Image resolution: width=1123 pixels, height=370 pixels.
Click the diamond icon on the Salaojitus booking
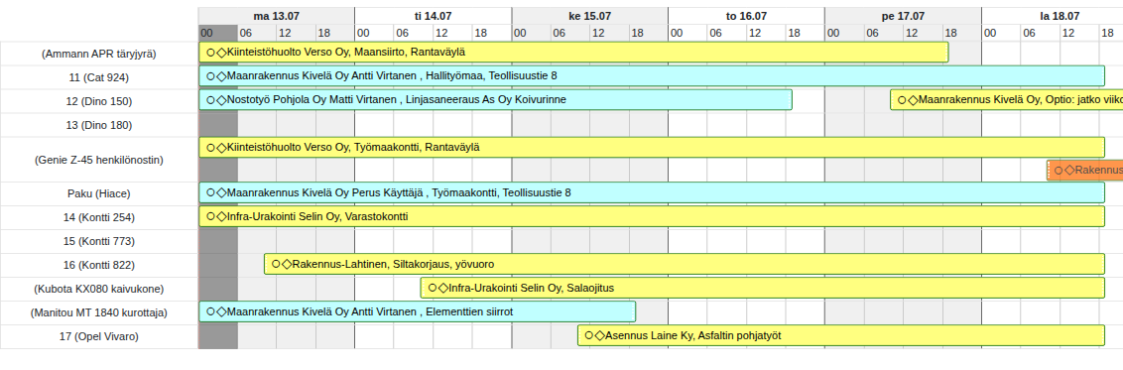pos(442,288)
